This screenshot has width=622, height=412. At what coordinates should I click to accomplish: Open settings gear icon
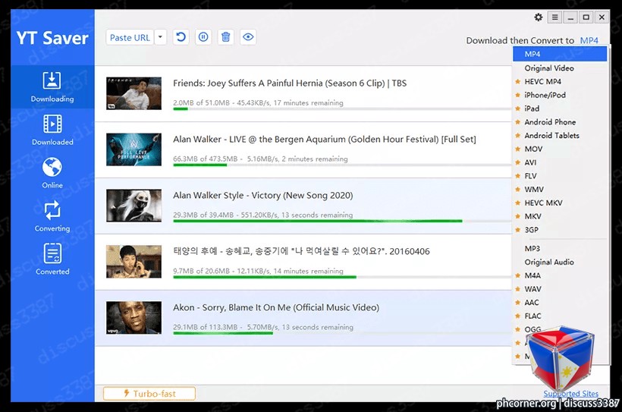pyautogui.click(x=539, y=17)
